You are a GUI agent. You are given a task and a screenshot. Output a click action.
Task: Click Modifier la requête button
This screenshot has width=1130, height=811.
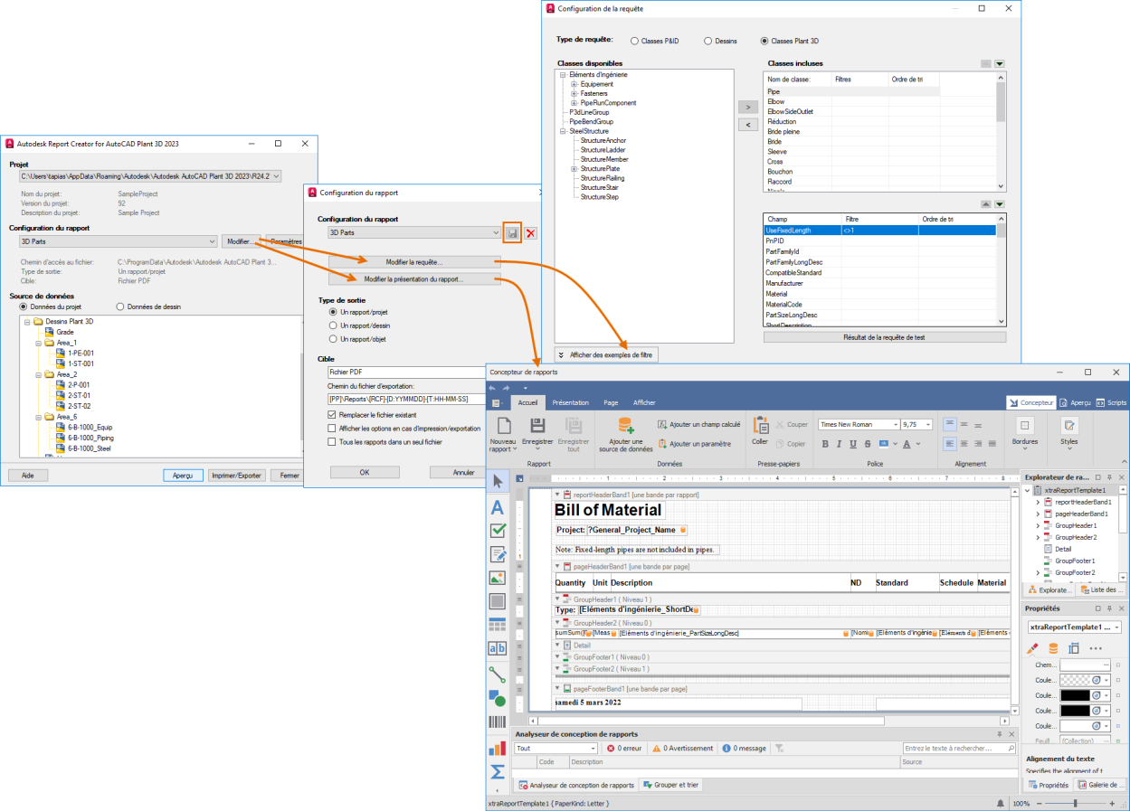click(x=413, y=261)
